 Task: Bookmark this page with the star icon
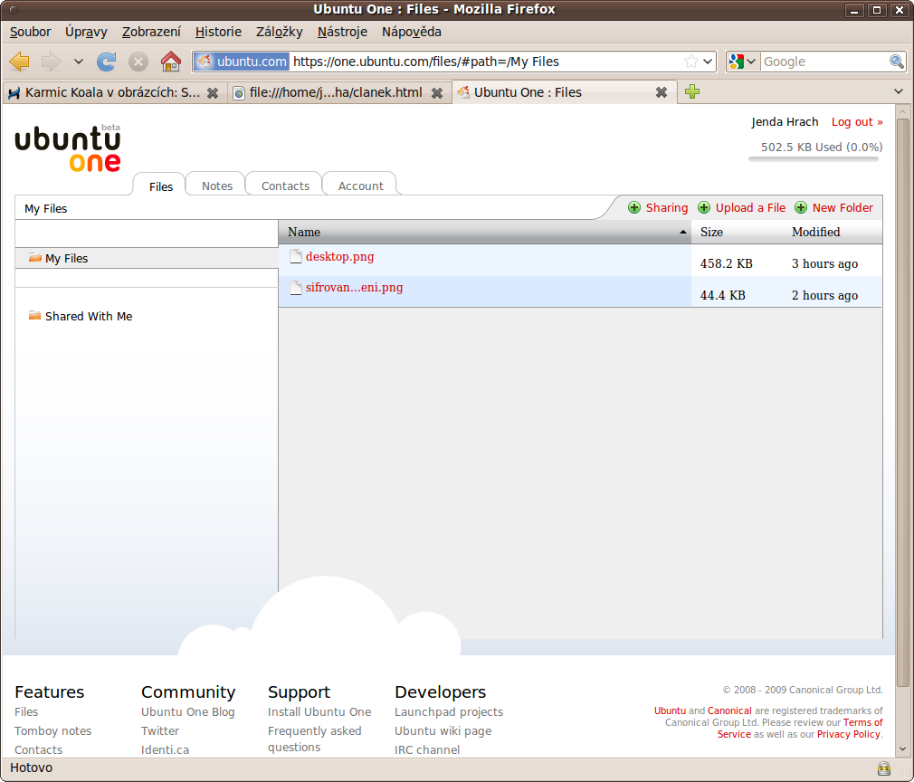click(x=690, y=62)
